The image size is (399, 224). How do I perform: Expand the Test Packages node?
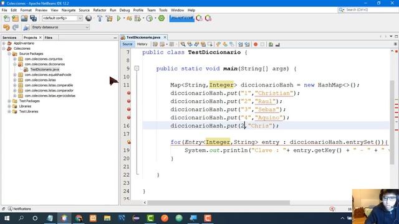point(9,101)
